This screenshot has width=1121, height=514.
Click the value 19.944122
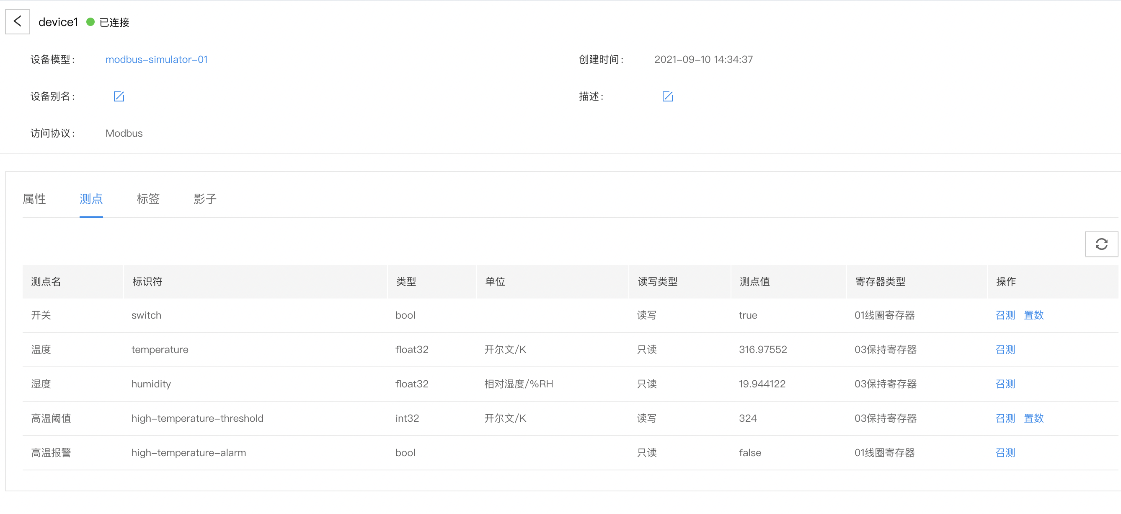tap(762, 384)
